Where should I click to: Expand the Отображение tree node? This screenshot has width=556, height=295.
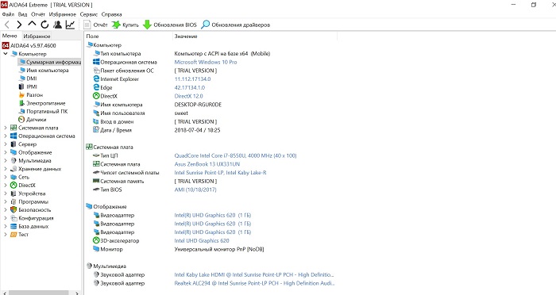[6, 152]
